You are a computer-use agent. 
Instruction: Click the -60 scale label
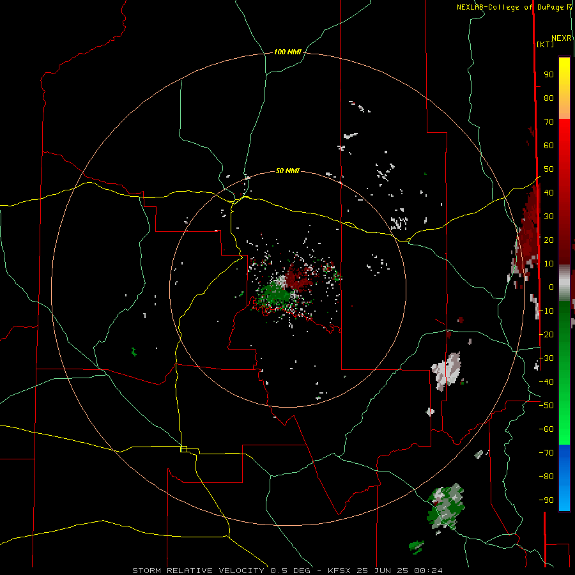(546, 429)
